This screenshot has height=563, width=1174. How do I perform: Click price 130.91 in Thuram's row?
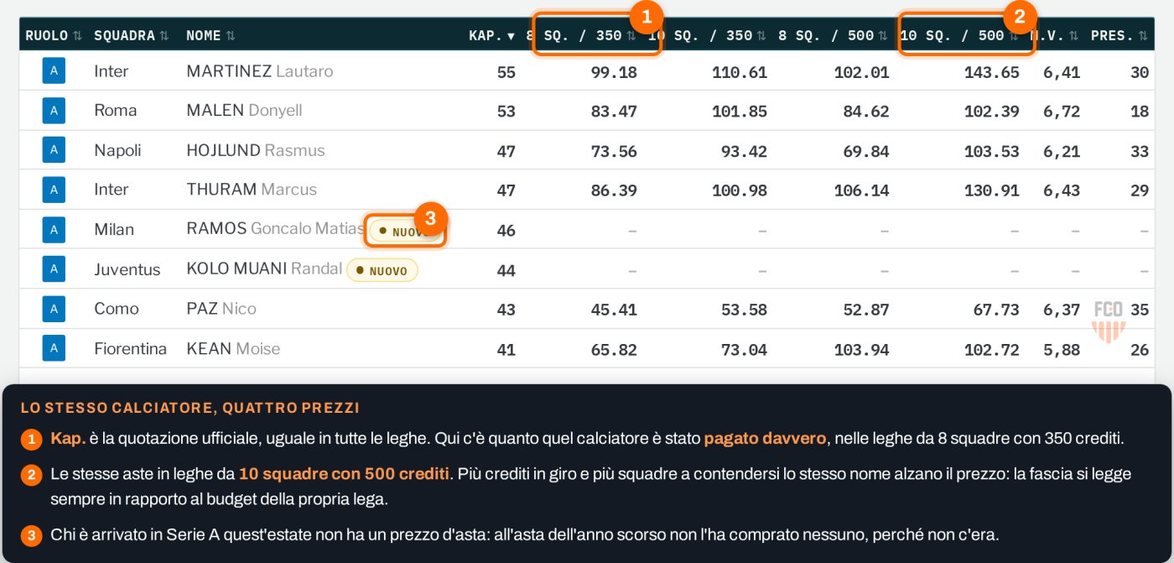click(992, 190)
